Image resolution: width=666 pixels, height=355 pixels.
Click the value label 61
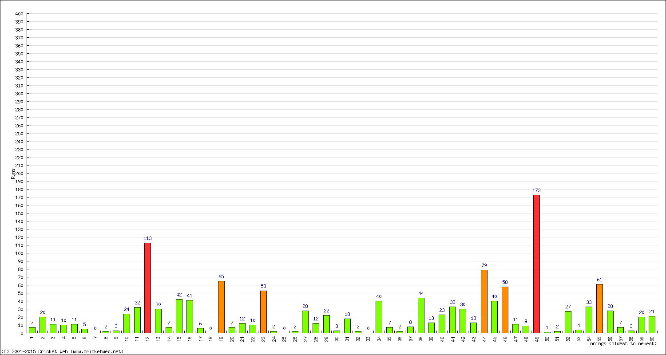(x=599, y=280)
